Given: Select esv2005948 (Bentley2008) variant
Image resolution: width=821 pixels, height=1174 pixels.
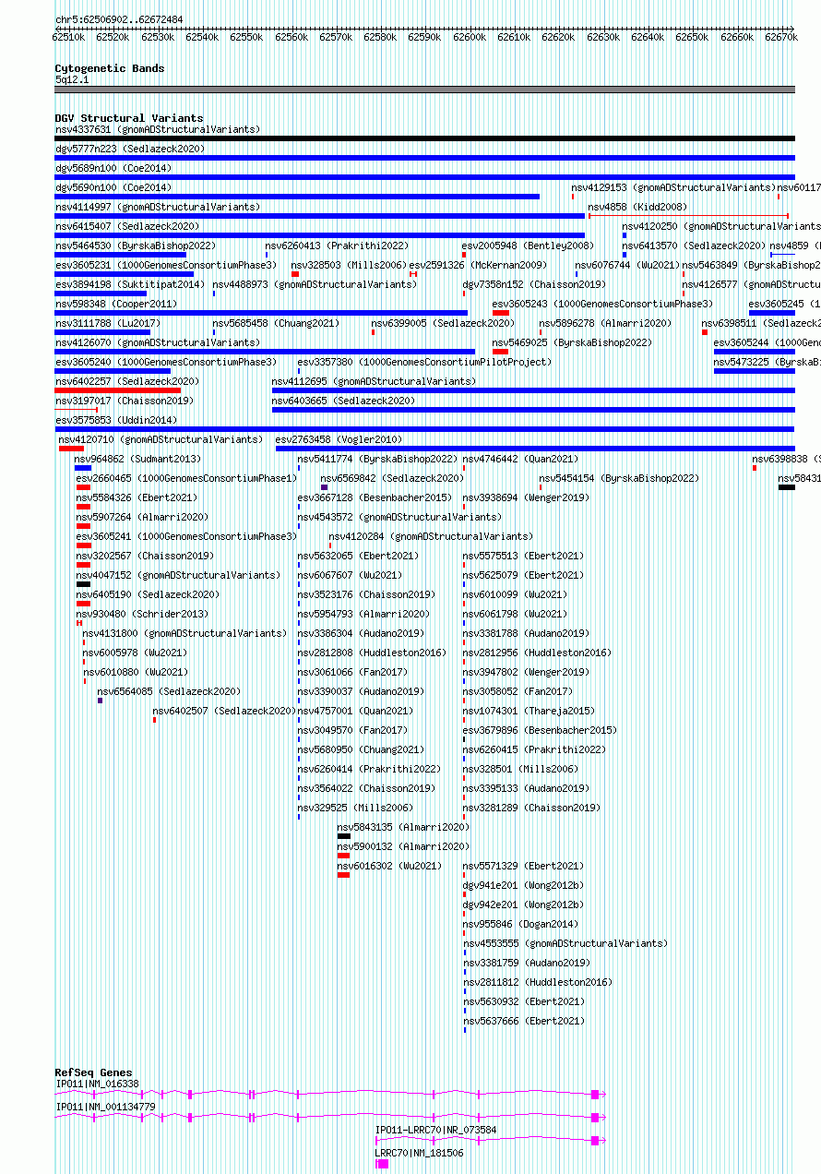Looking at the screenshot, I should click(x=528, y=246).
